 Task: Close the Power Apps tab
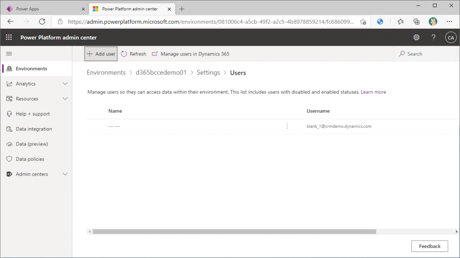(83, 9)
